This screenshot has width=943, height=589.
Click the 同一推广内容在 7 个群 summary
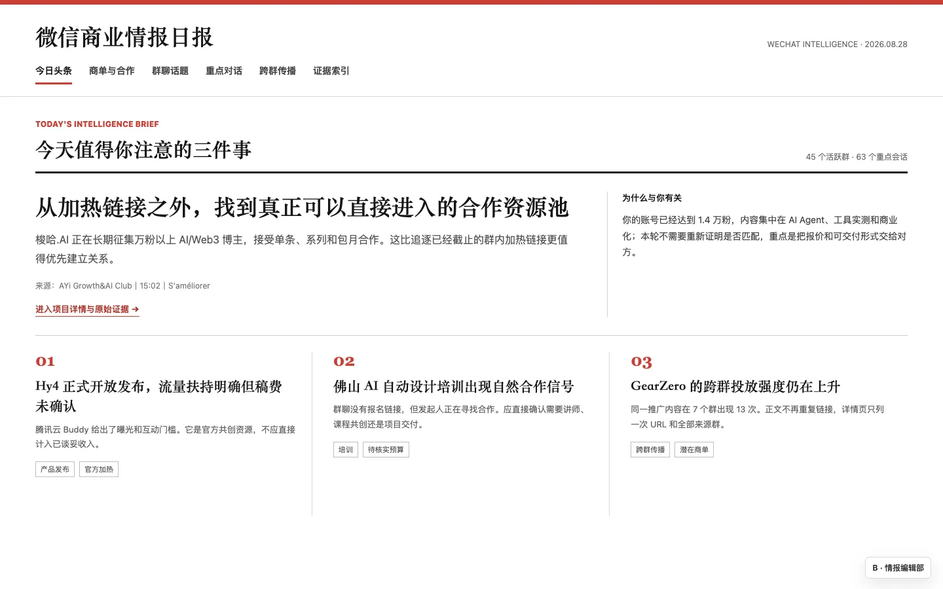(757, 417)
